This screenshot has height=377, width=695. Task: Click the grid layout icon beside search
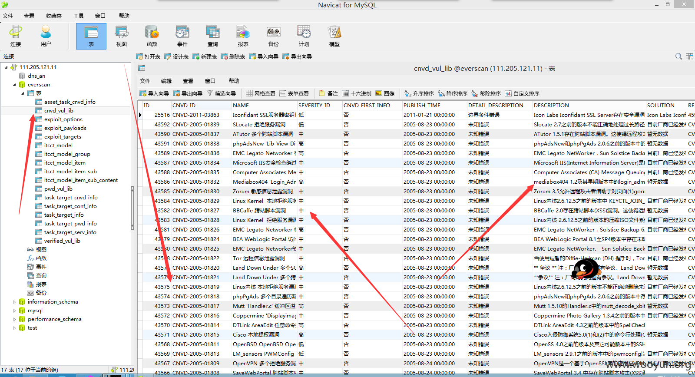coord(689,56)
